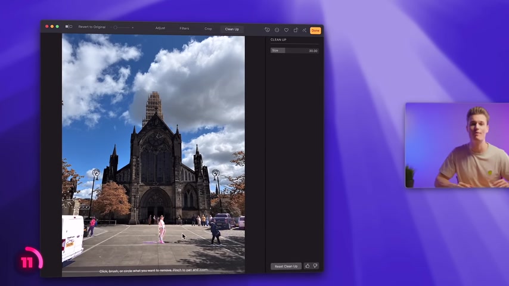Click the circular more options icon
This screenshot has height=286, width=509.
(x=277, y=30)
